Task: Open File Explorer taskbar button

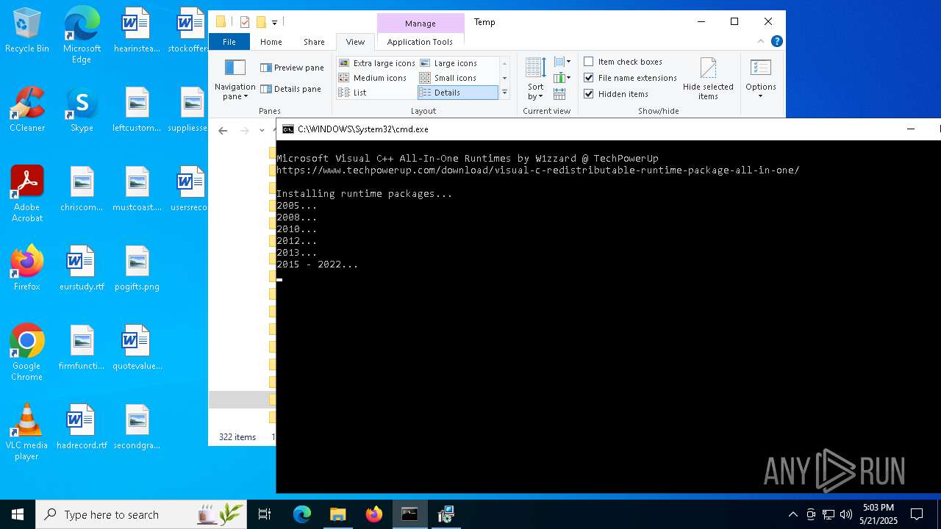Action: [338, 514]
